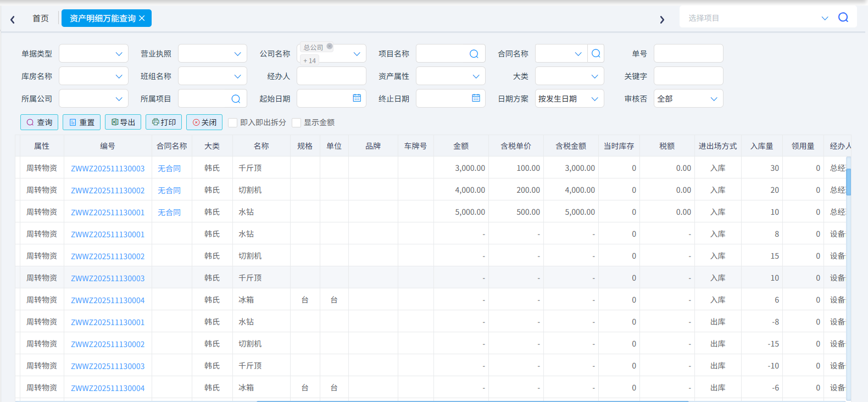Viewport: 868px width, 402px height.
Task: Click into the 关键字 input field
Action: coord(688,76)
